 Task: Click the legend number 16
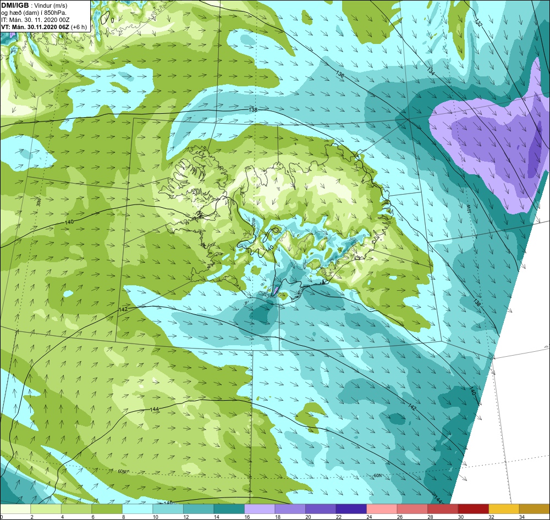tap(248, 517)
